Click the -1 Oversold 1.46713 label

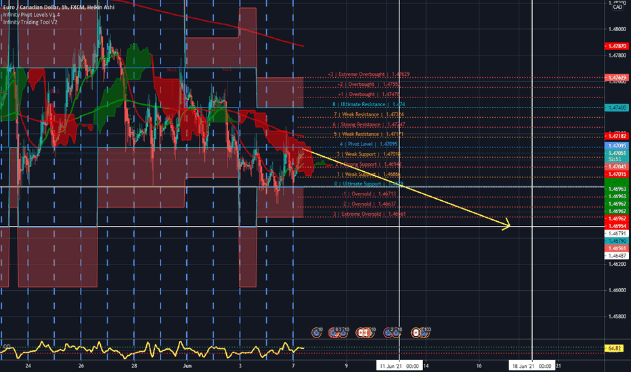369,194
